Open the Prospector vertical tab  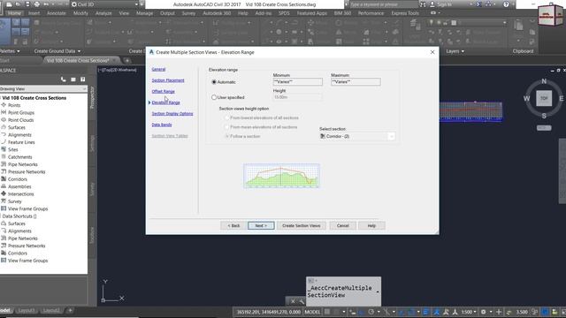pyautogui.click(x=92, y=97)
